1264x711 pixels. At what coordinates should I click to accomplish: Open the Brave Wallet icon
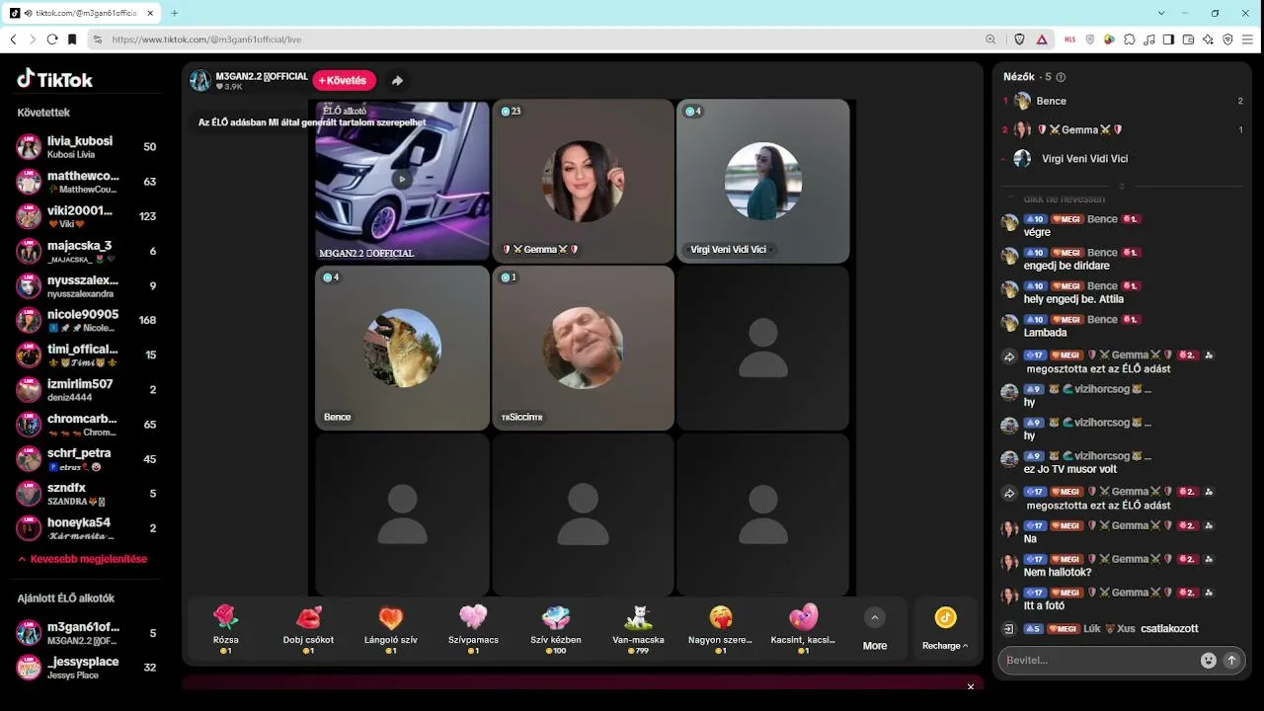[1188, 39]
